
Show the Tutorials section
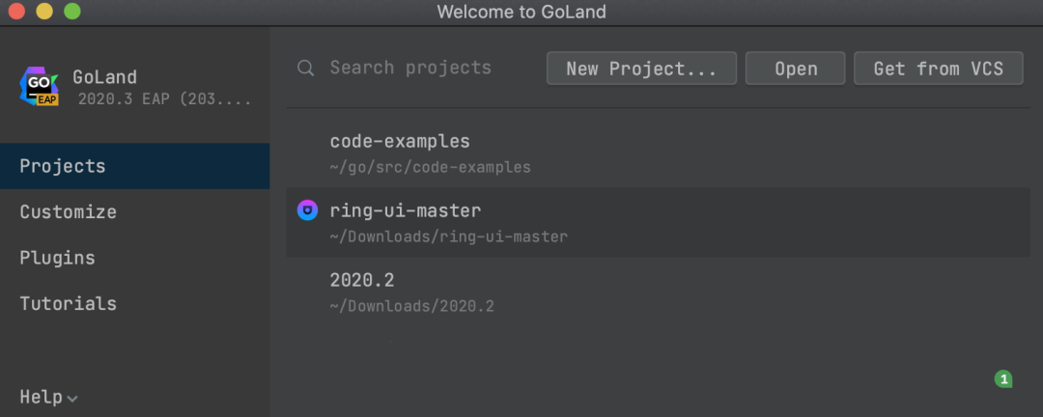[68, 303]
